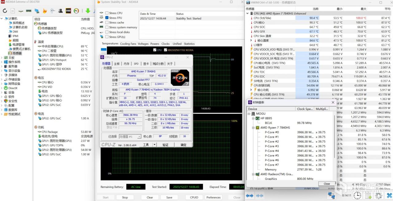This screenshot has height=201, width=393.
Task: Enable Stress CPU checkbox
Action: pos(107,13)
